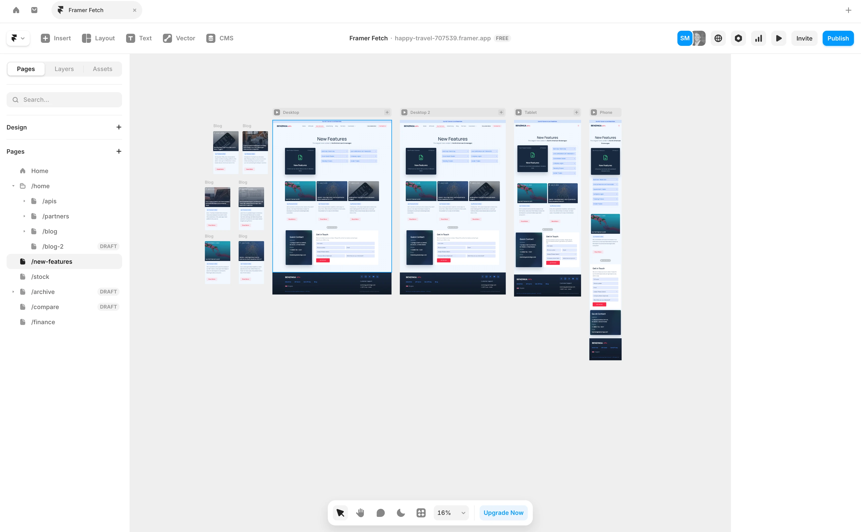Click the Publish button

pyautogui.click(x=838, y=38)
